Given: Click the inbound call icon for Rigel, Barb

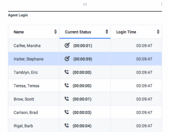Looking at the screenshot, I should click(67, 125).
